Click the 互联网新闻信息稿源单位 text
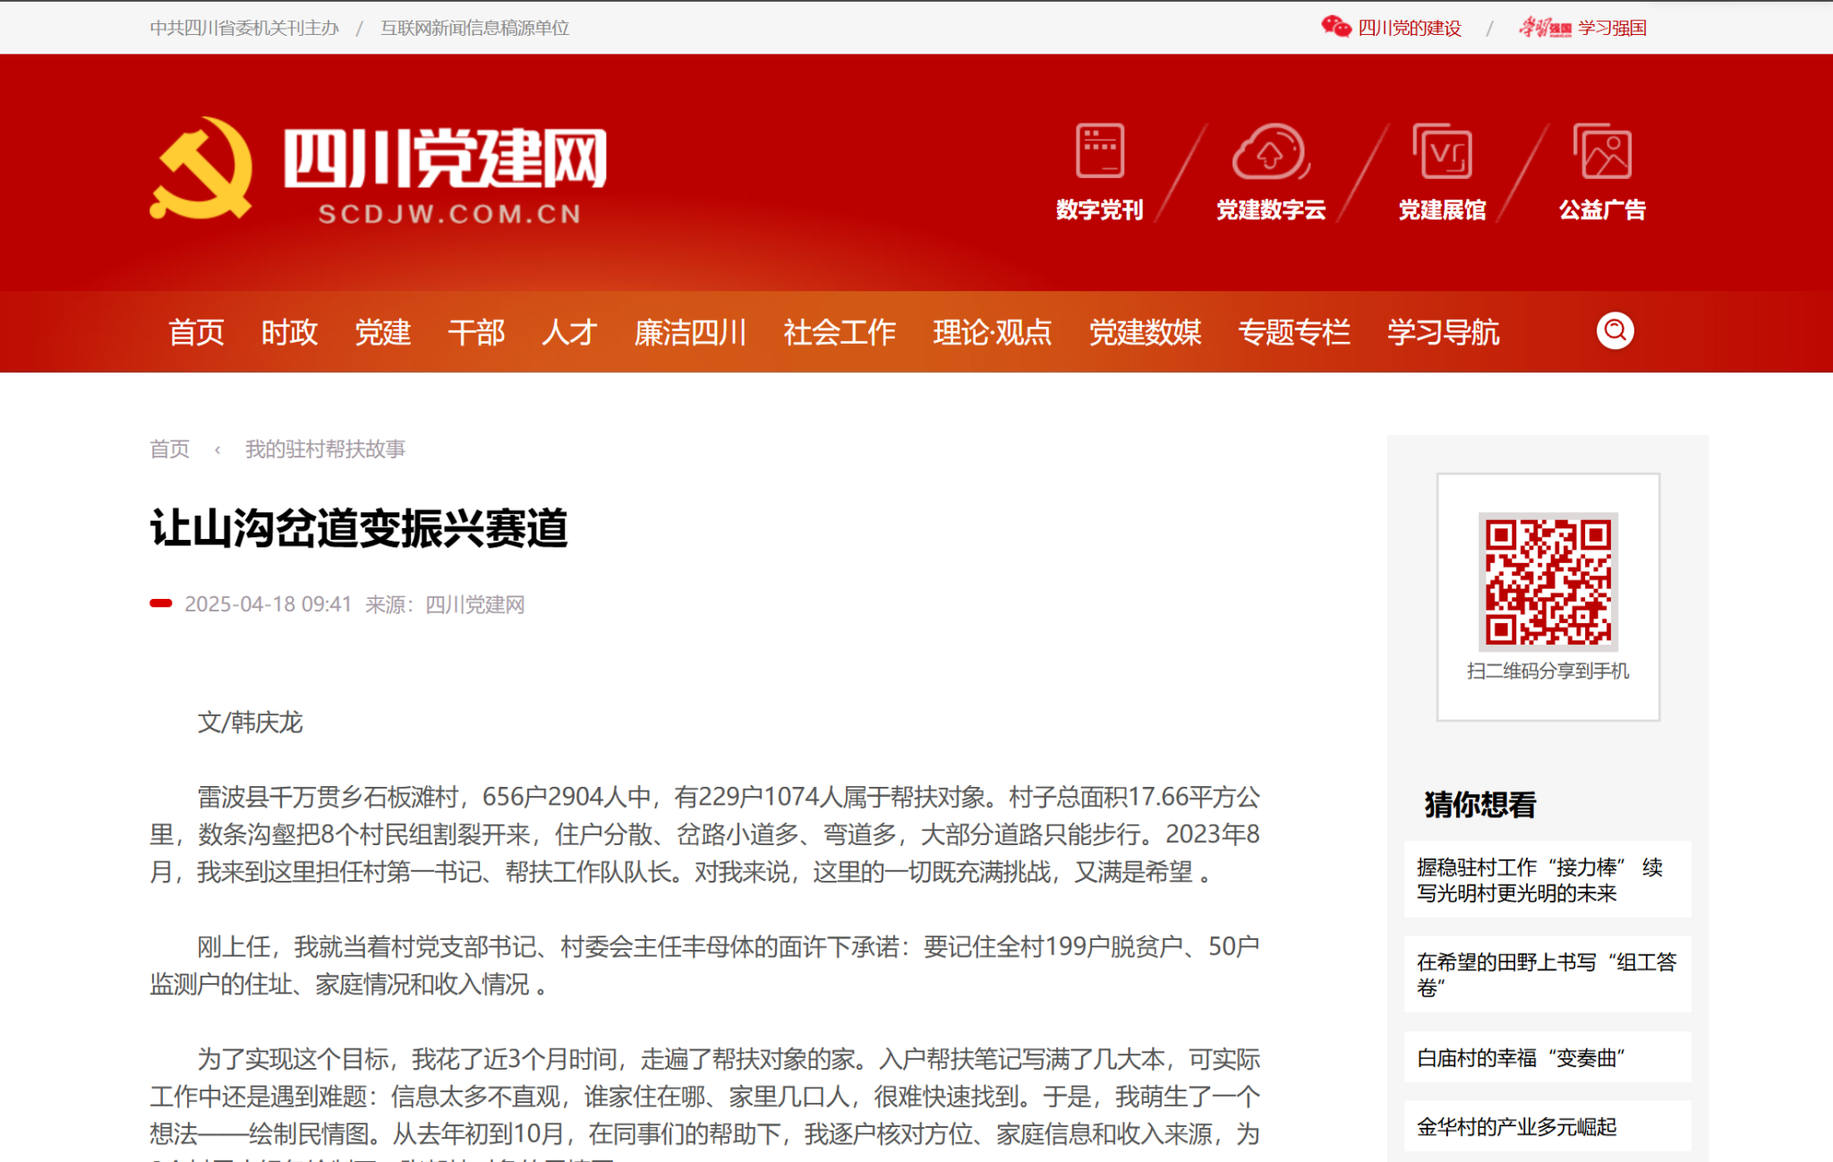Screen dimensions: 1833x1162 [475, 28]
